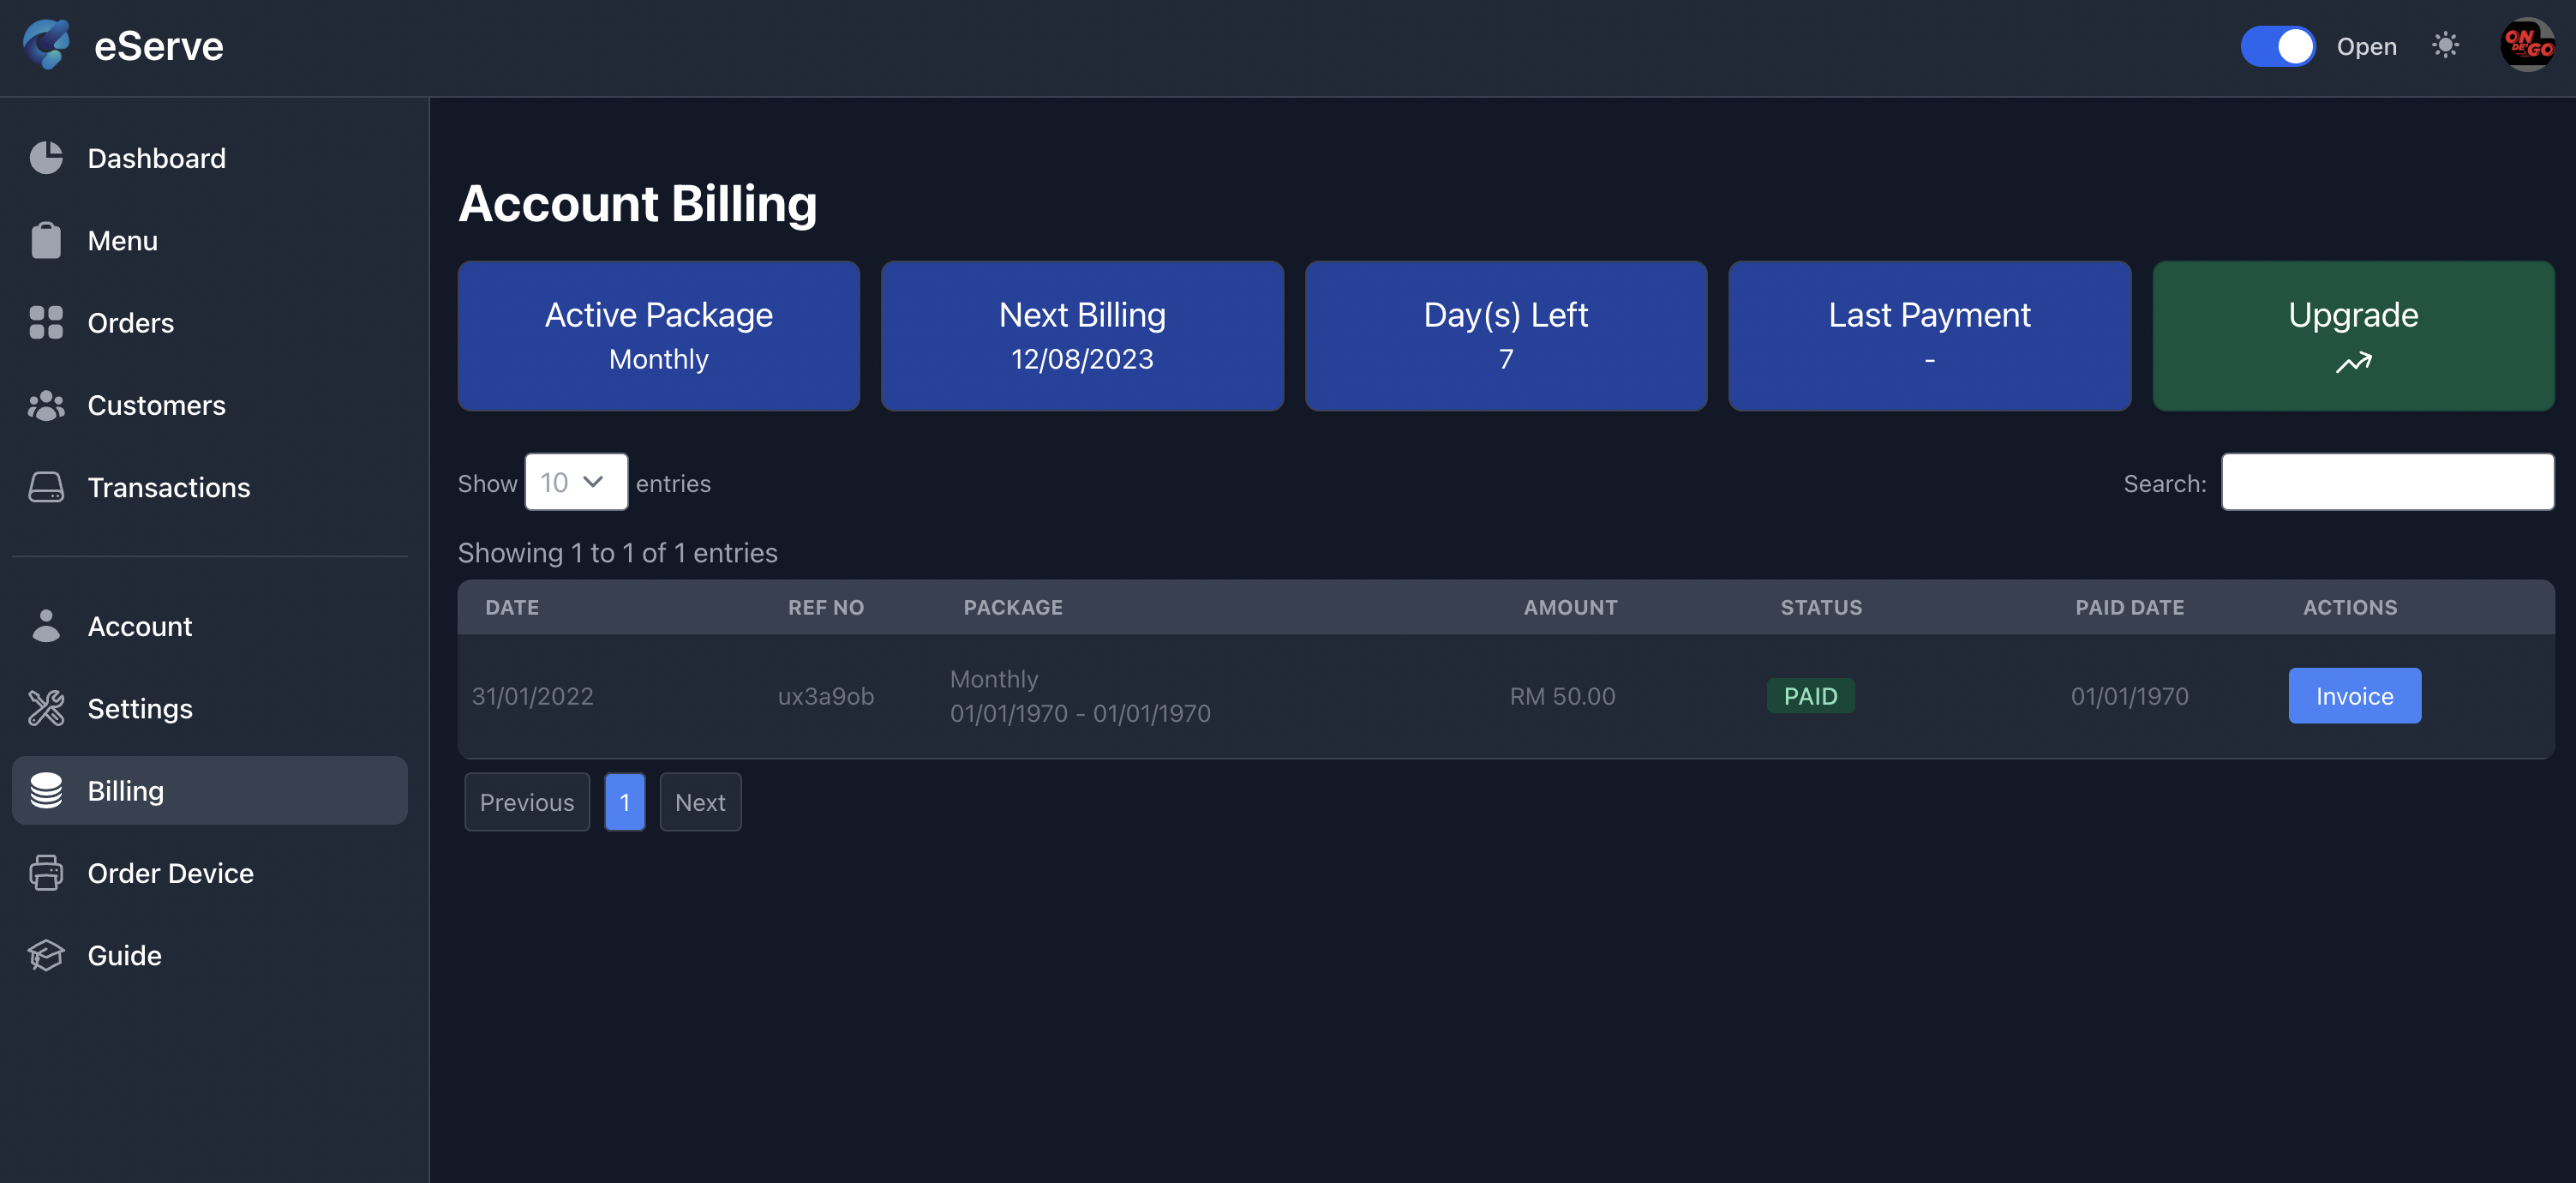Click the Order Device printer icon
This screenshot has width=2576, height=1183.
[x=46, y=873]
